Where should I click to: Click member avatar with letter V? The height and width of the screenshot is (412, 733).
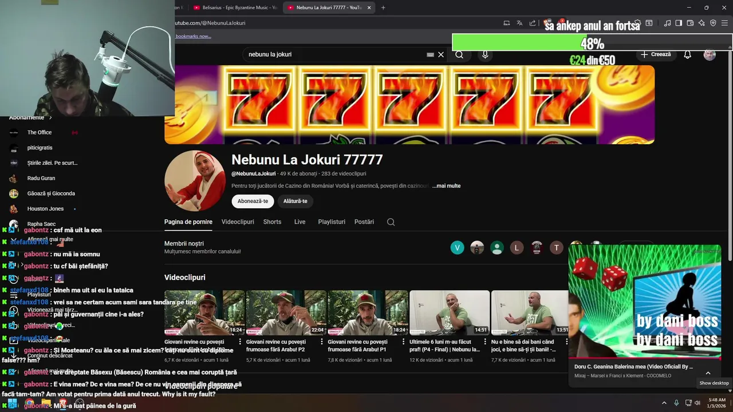(x=457, y=248)
